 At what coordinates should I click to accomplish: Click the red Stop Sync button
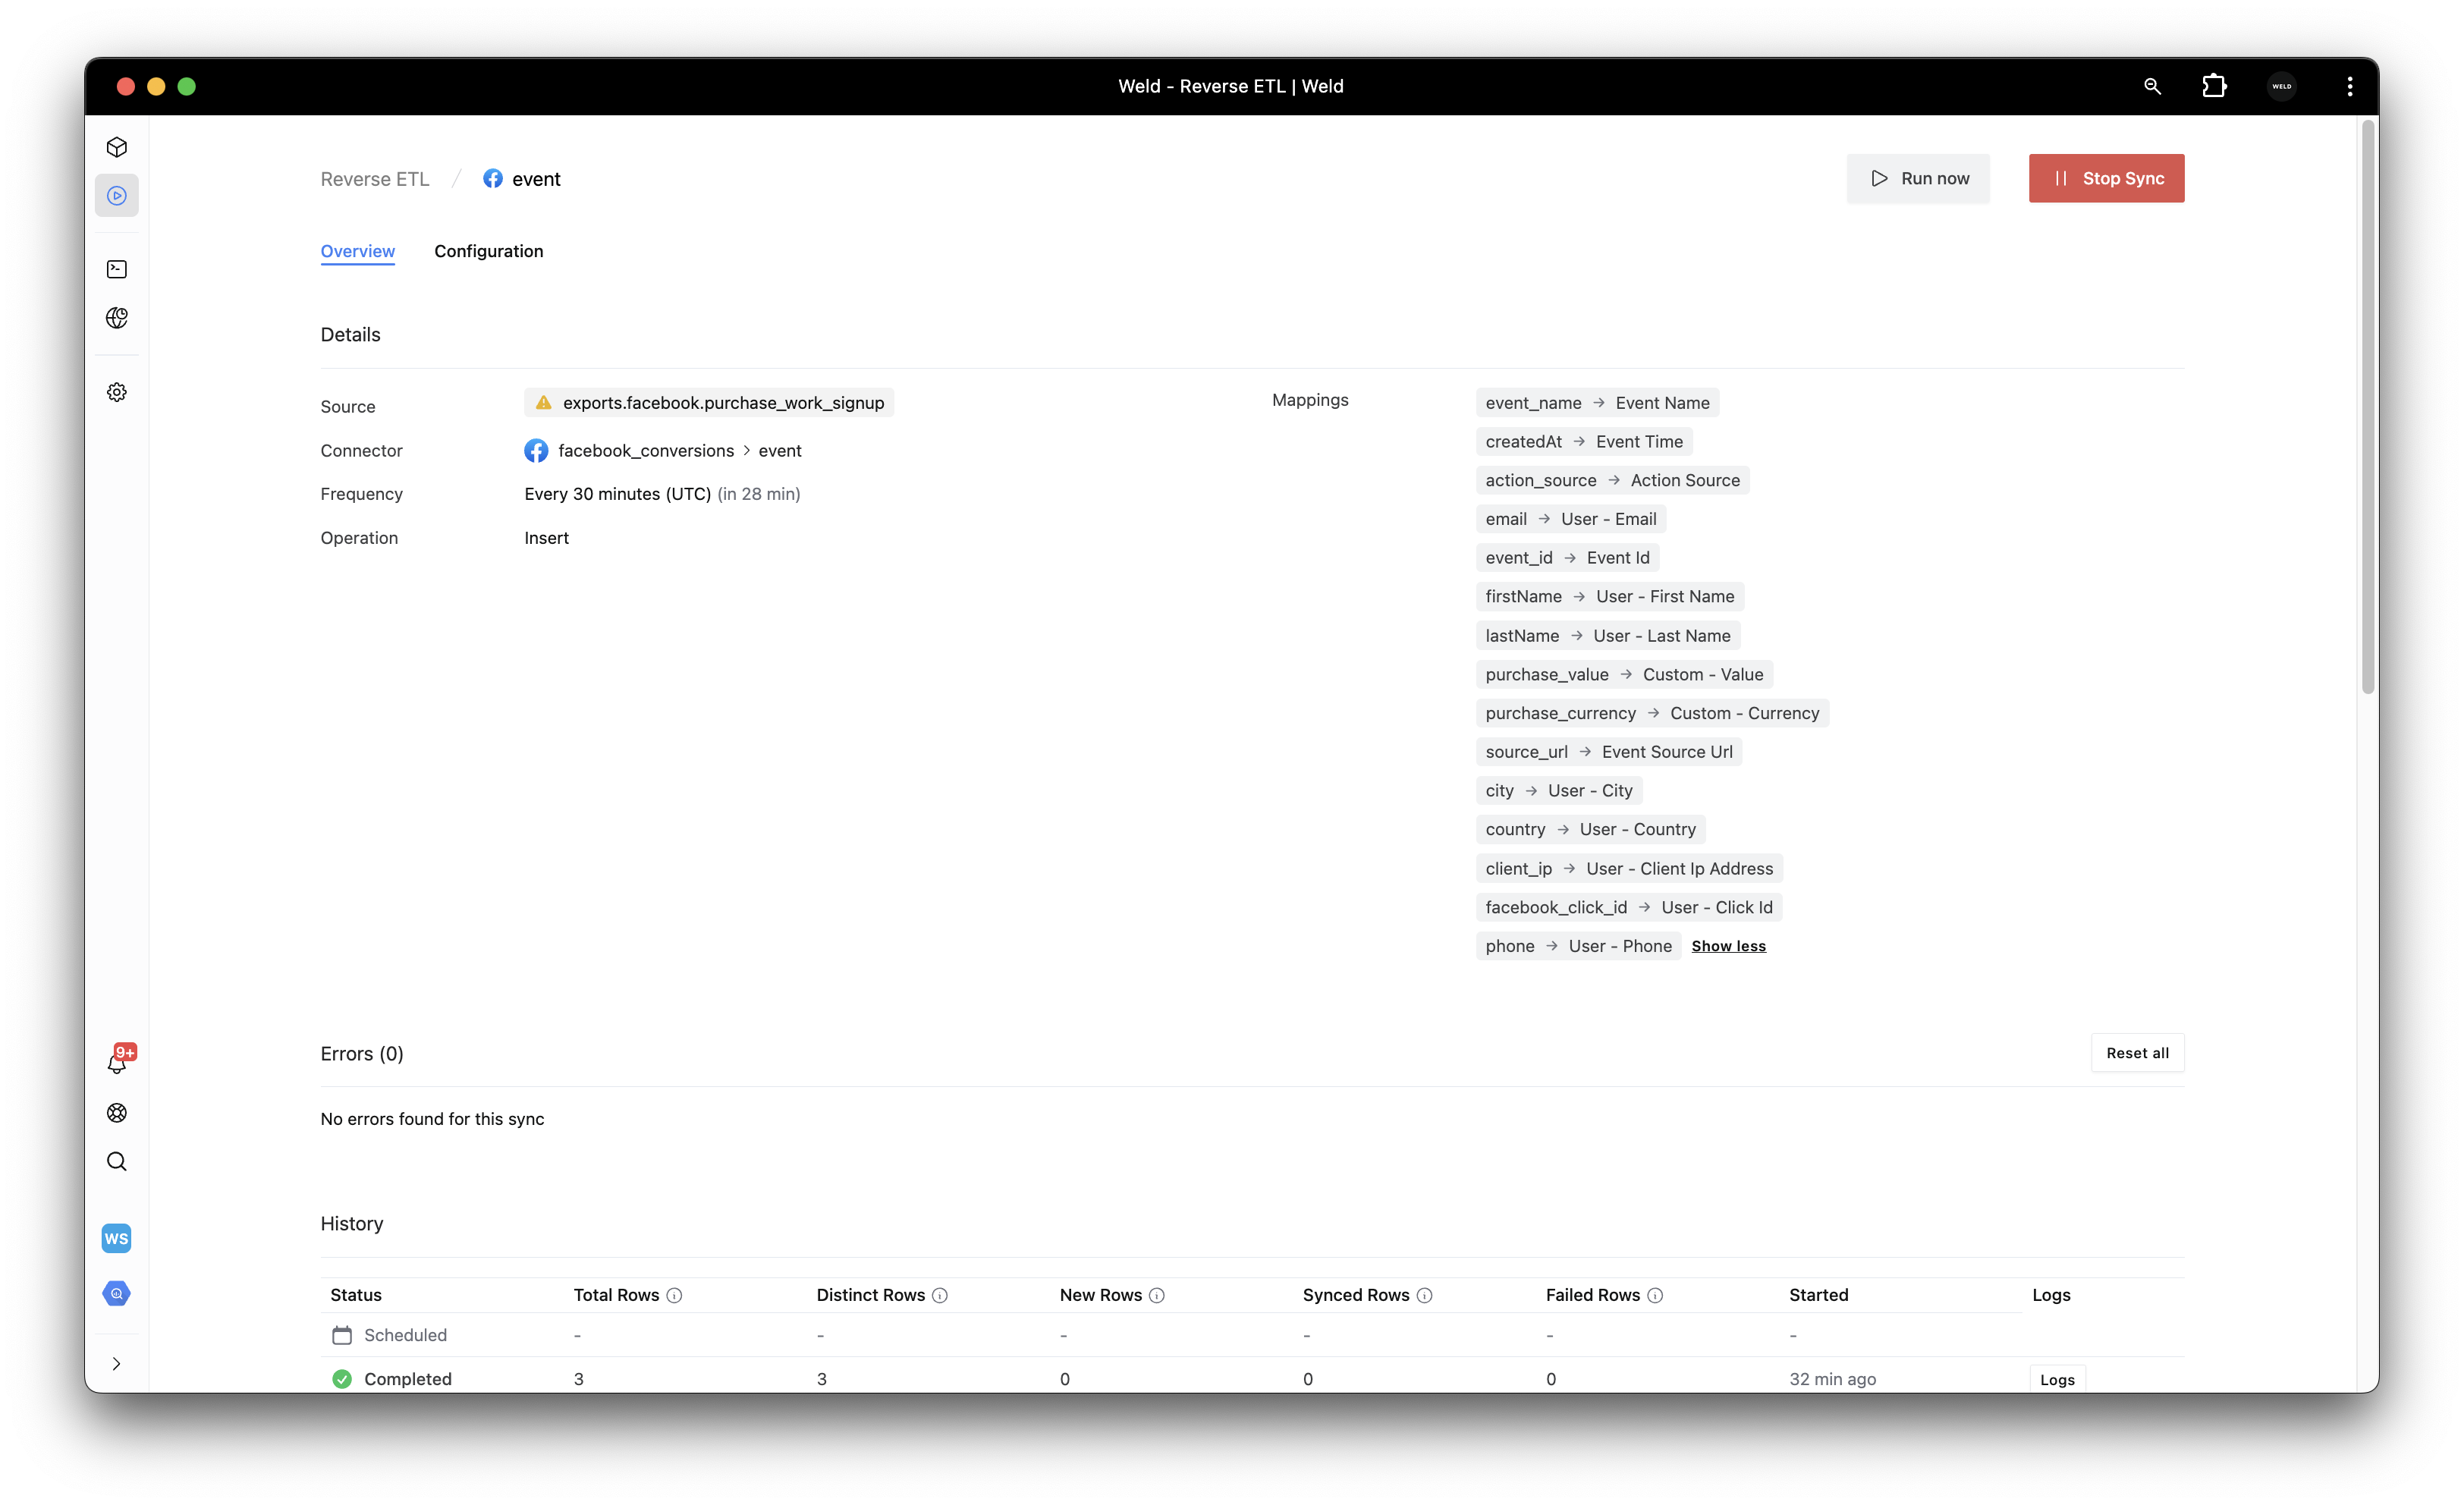(x=2106, y=178)
